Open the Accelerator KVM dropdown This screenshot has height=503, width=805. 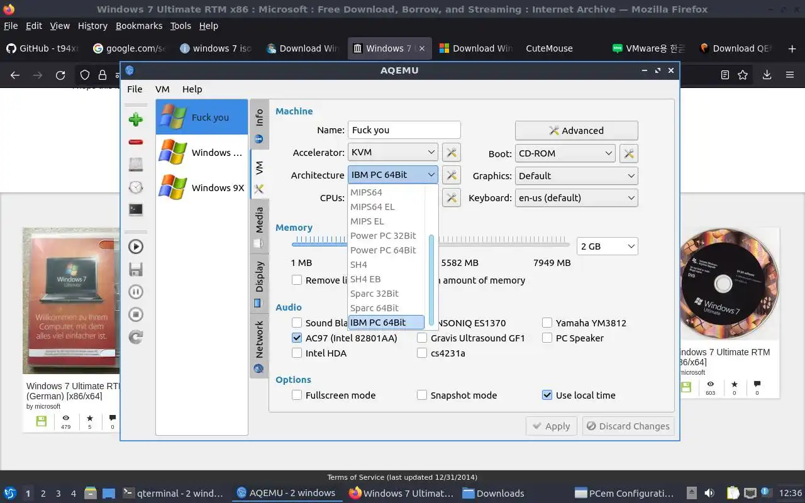click(392, 152)
